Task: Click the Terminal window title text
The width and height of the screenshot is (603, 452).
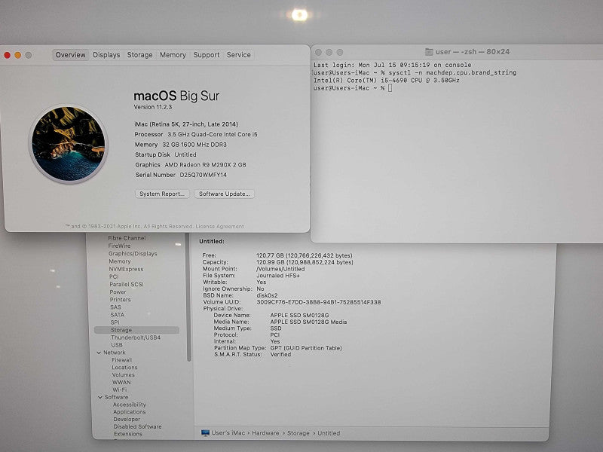Action: pos(473,52)
